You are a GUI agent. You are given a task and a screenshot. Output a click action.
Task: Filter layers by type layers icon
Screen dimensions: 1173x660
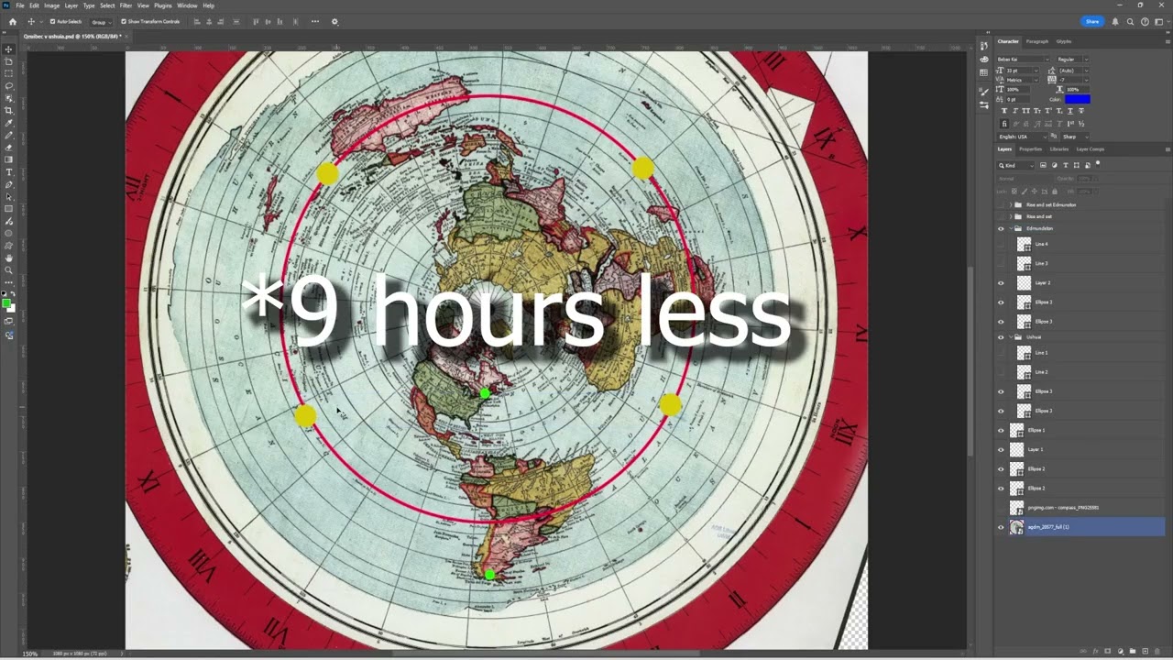1065,165
